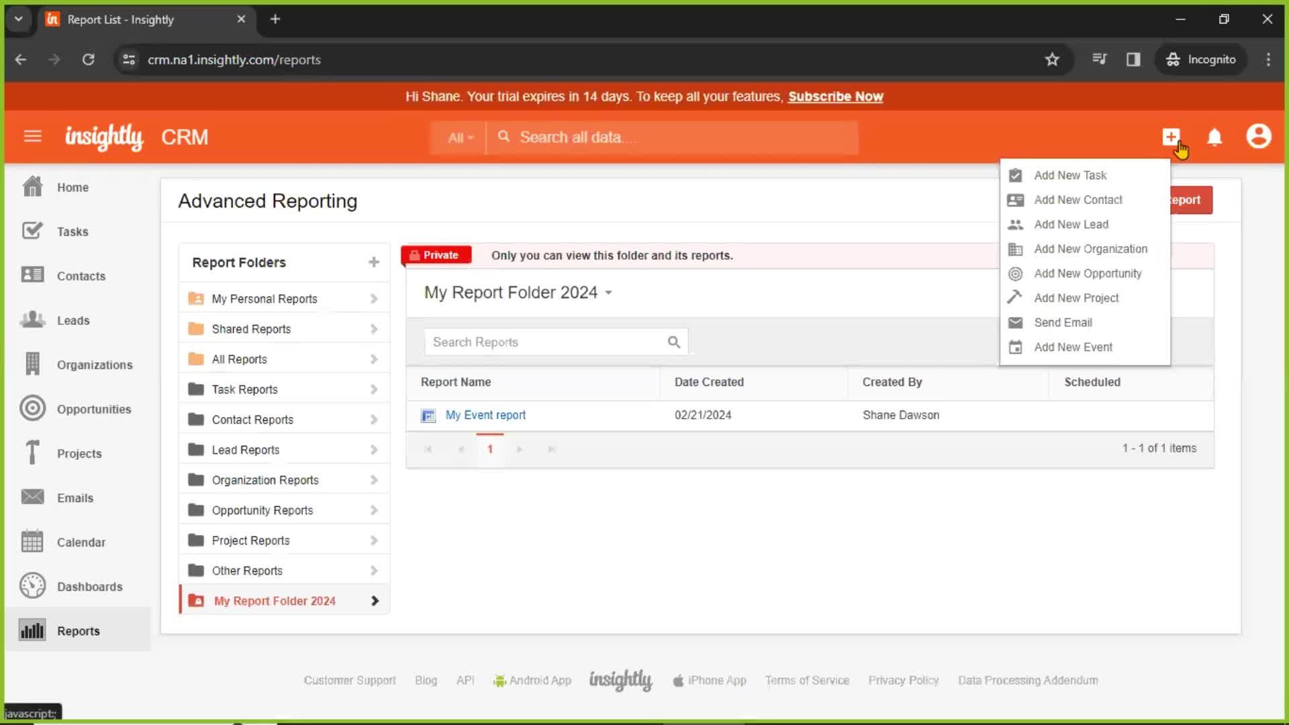Select the Add New Event icon

pos(1016,346)
